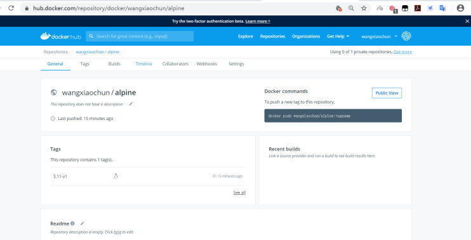Switch to the Timeline tab

[144, 64]
